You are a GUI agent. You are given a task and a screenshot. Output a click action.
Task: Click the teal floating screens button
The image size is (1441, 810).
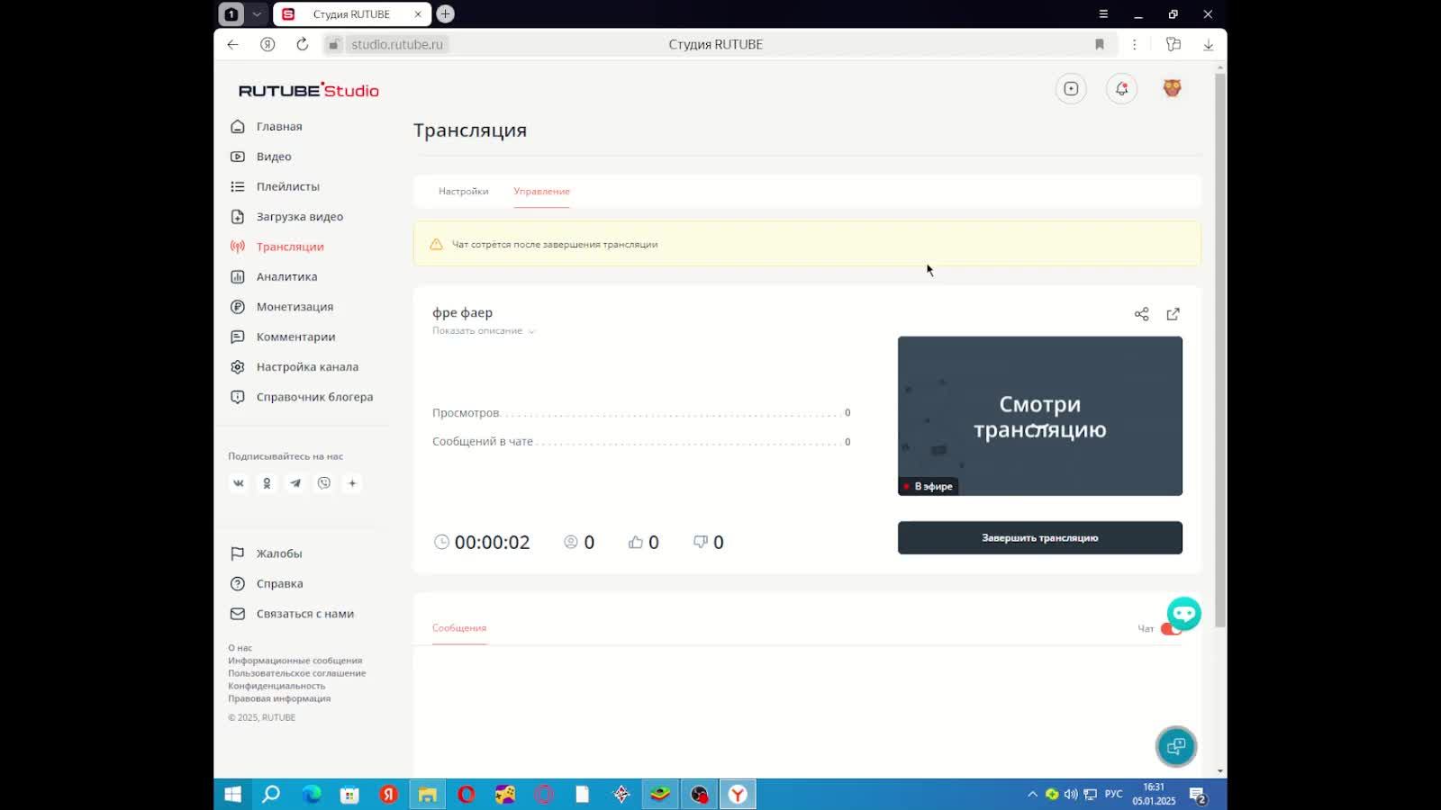coord(1176,746)
